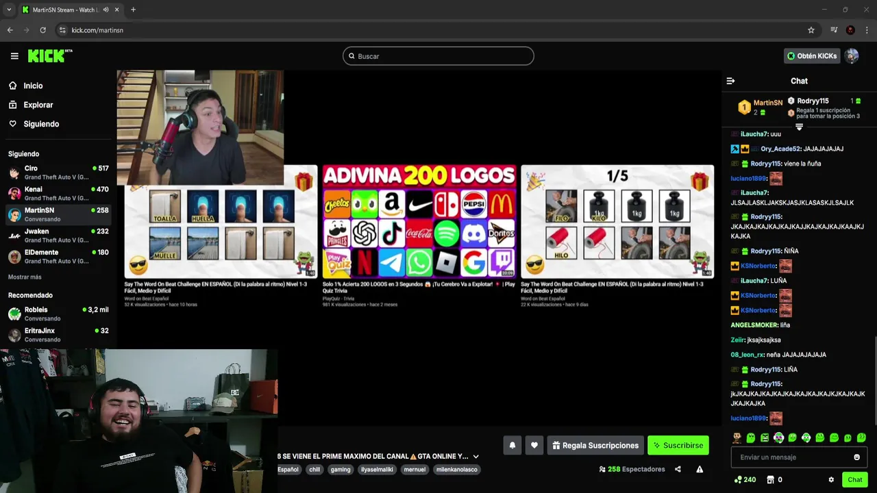The image size is (877, 493).
Task: Focus the Buscar search field
Action: tap(438, 56)
